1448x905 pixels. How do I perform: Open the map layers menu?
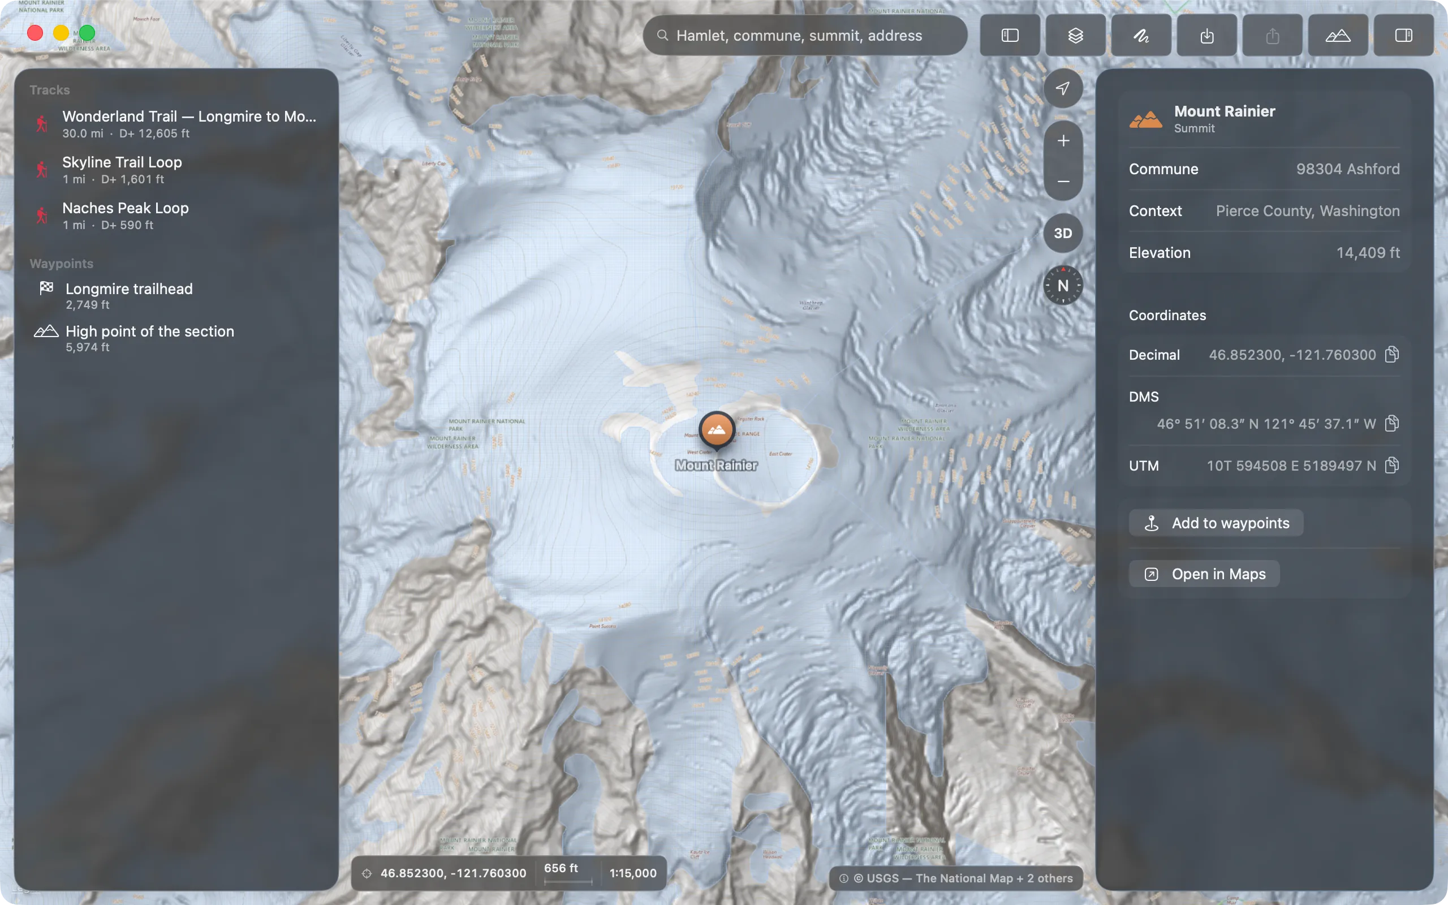1075,35
